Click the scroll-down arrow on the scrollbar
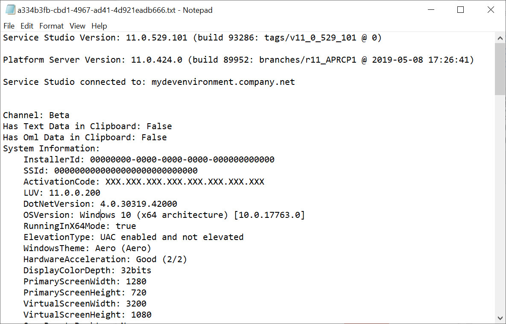 pos(500,318)
